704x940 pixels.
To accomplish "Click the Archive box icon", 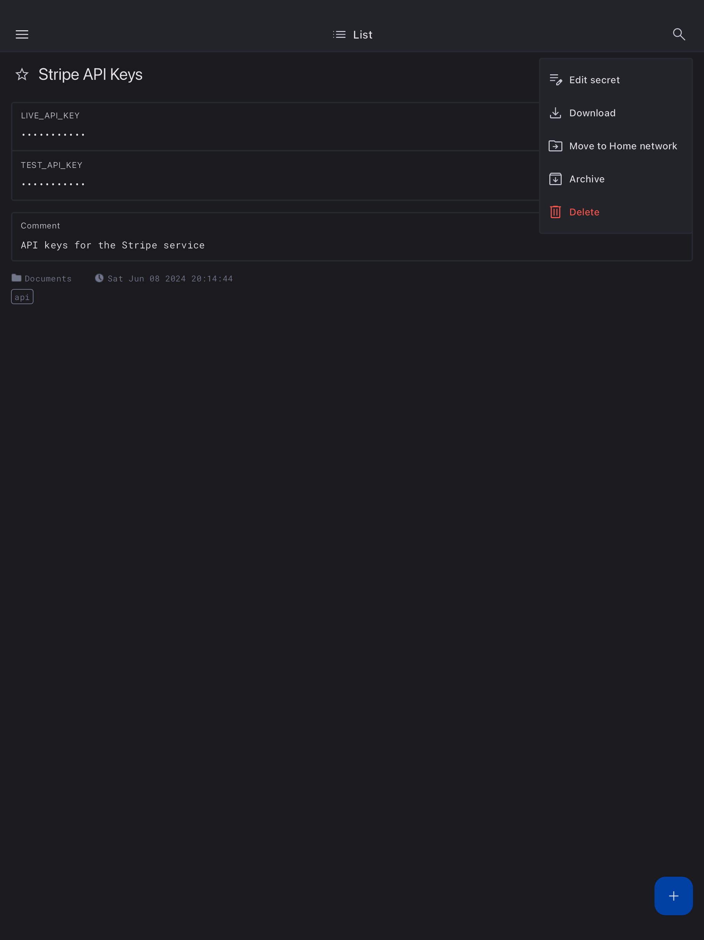I will (x=555, y=179).
